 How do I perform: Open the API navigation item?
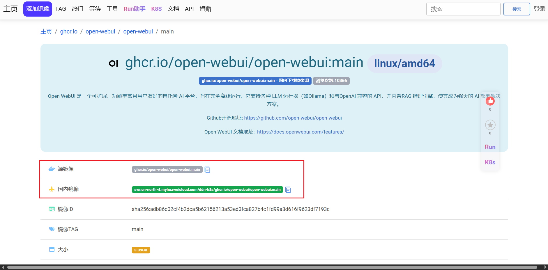(x=189, y=9)
